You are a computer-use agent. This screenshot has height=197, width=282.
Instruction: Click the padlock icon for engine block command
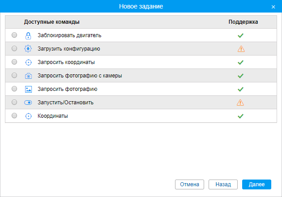[28, 35]
